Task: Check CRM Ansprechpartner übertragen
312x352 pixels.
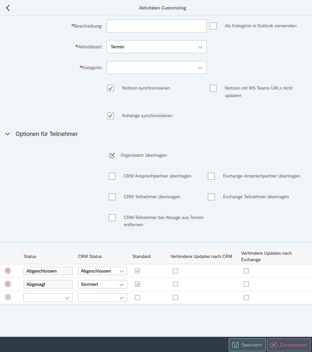Action: 112,176
